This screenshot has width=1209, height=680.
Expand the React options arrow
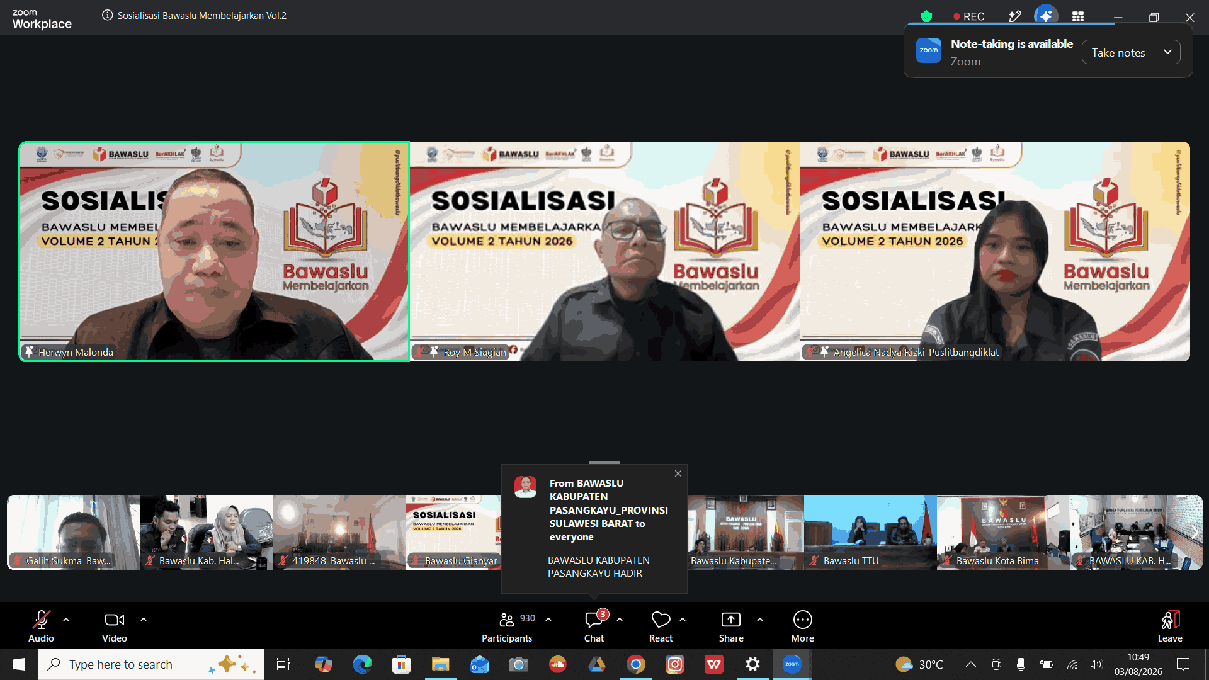click(683, 620)
